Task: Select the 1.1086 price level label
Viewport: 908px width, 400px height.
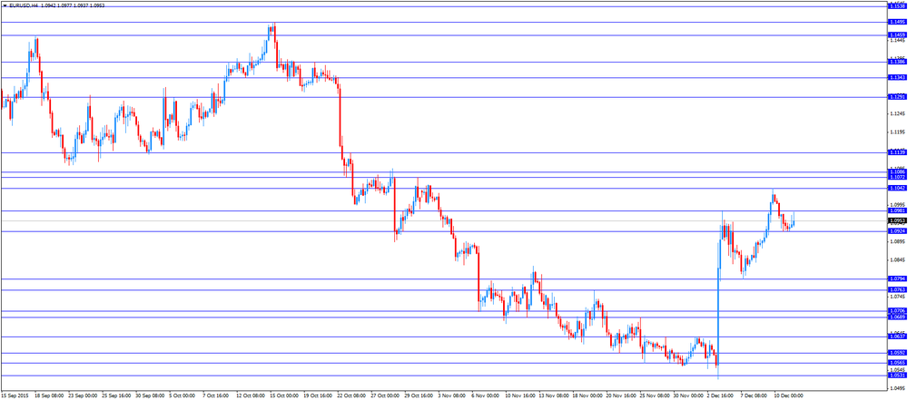Action: (x=897, y=172)
